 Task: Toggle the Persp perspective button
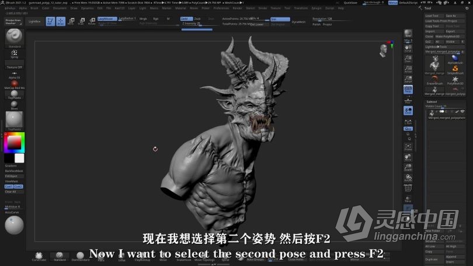pos(408,89)
